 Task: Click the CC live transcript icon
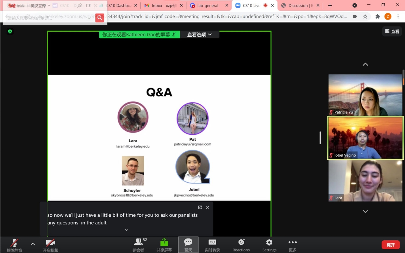coord(212,243)
